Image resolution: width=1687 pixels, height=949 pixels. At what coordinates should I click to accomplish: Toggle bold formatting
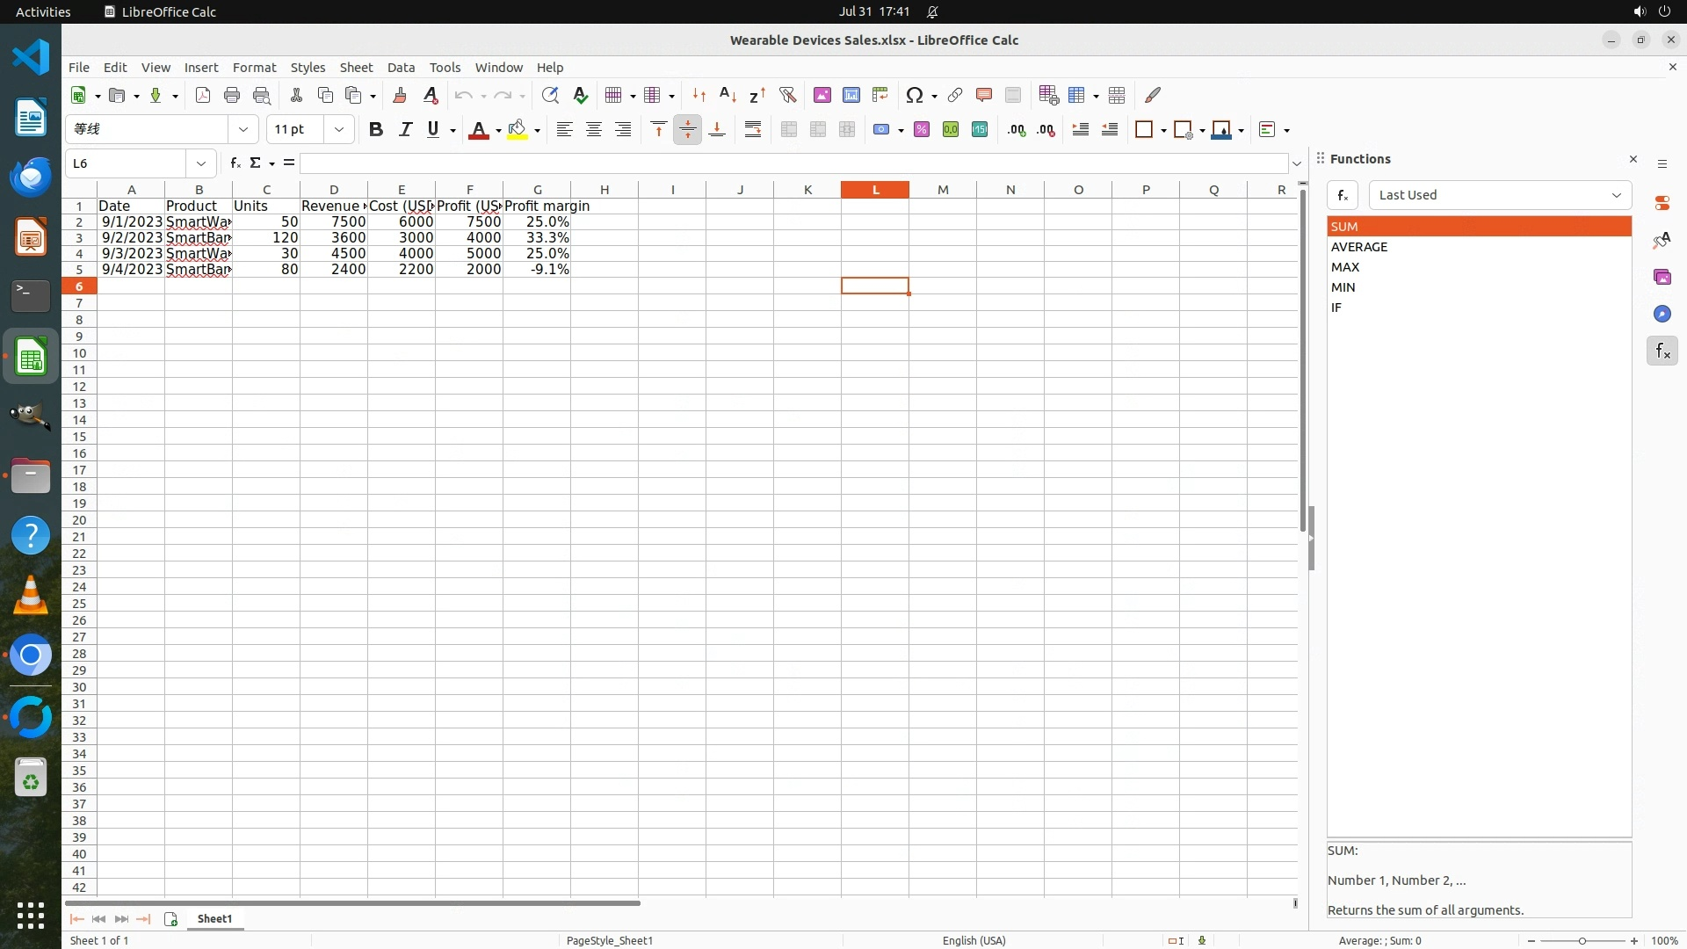(376, 129)
